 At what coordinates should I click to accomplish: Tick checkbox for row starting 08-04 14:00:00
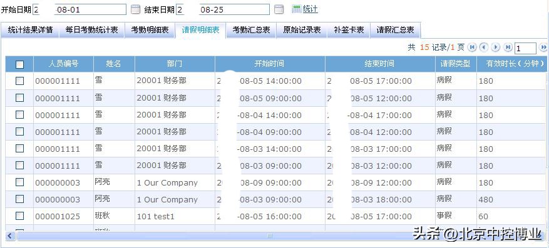tap(19, 114)
